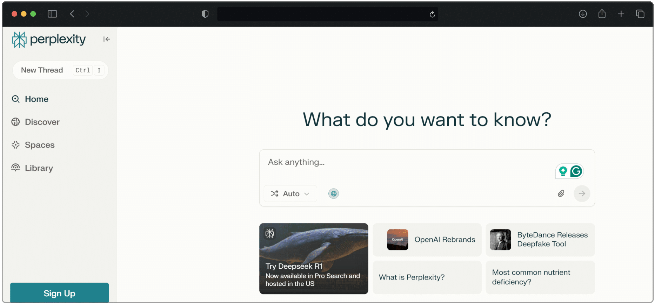This screenshot has width=655, height=304.
Task: Open a new tab with plus icon
Action: tap(621, 14)
